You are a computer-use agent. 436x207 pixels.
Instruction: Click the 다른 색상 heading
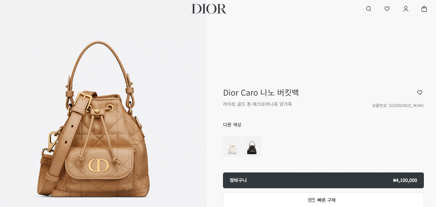click(x=232, y=125)
